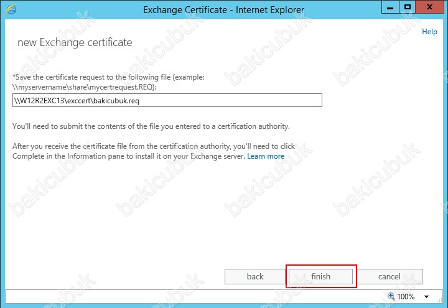This screenshot has width=448, height=308.
Task: Click the zoom magnifier icon
Action: 391,296
